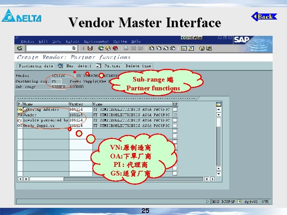Click the horizontal scrollbar thumb
The image size is (287, 215).
point(47,179)
